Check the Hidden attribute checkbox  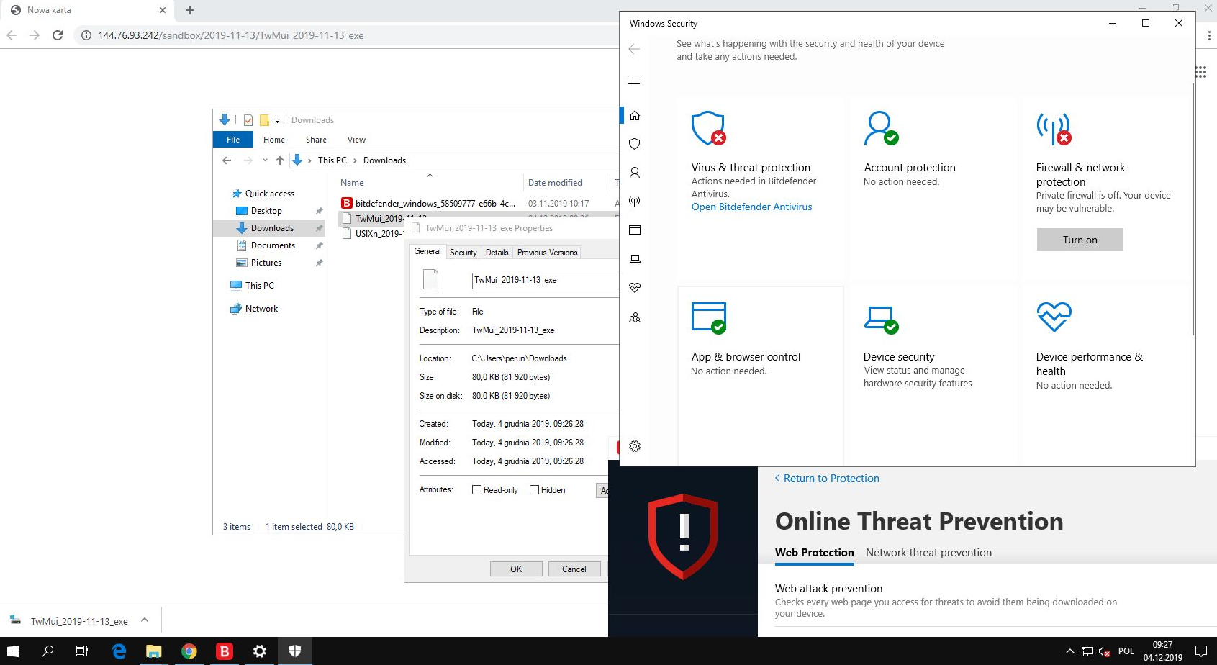(x=534, y=490)
